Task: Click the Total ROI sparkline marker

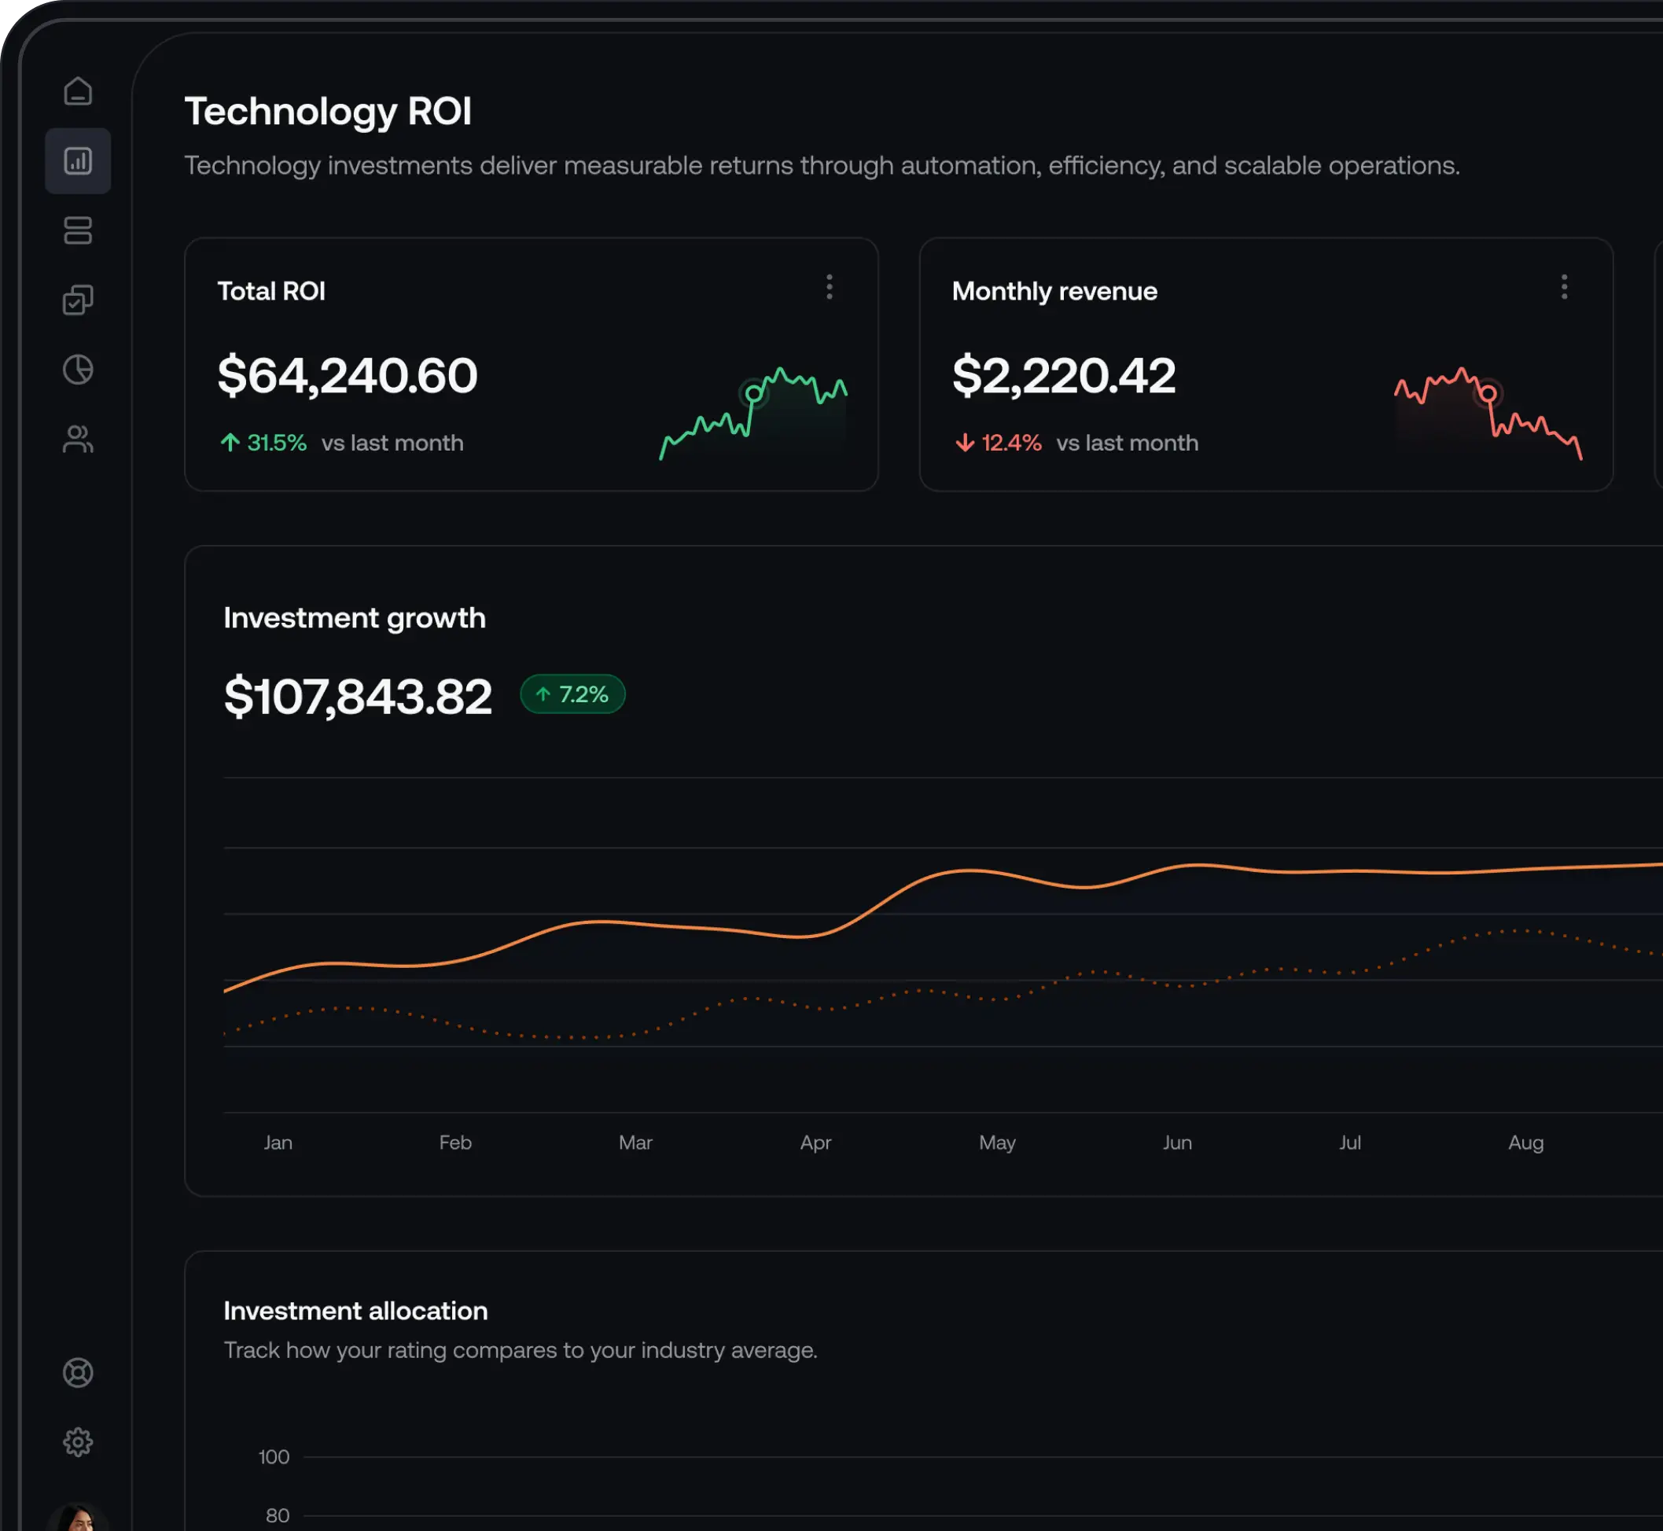Action: [x=753, y=393]
